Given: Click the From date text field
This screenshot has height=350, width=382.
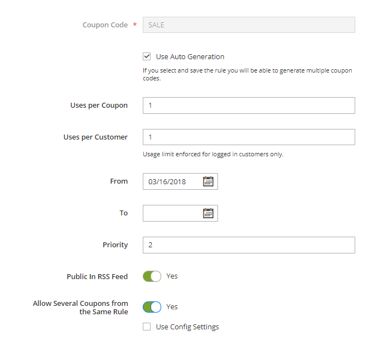Looking at the screenshot, I should [172, 181].
